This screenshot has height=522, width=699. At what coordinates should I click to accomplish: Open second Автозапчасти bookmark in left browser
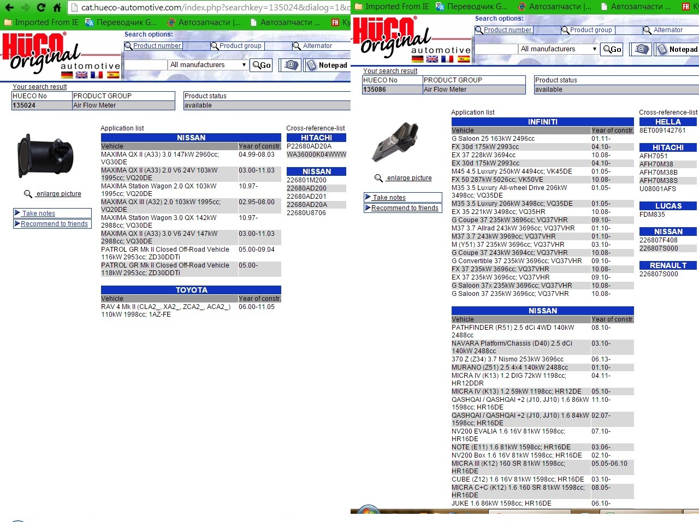pyautogui.click(x=285, y=22)
